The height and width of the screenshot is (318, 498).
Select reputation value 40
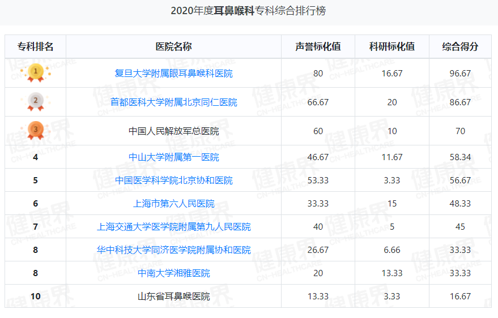[x=318, y=227]
